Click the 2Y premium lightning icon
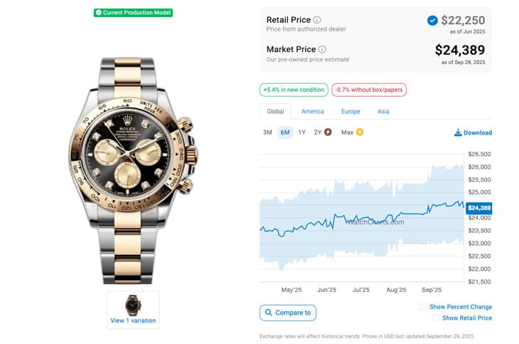519x344 pixels. (328, 132)
